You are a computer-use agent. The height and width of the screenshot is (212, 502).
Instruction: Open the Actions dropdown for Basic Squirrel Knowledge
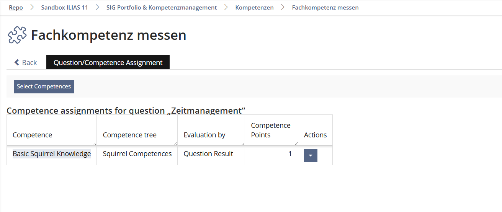(311, 156)
